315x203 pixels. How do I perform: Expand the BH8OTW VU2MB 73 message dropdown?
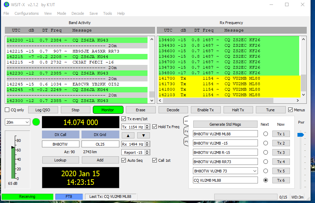coord(254,171)
